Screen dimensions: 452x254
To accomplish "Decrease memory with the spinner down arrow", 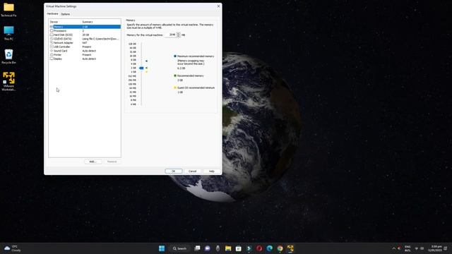I will pos(179,36).
